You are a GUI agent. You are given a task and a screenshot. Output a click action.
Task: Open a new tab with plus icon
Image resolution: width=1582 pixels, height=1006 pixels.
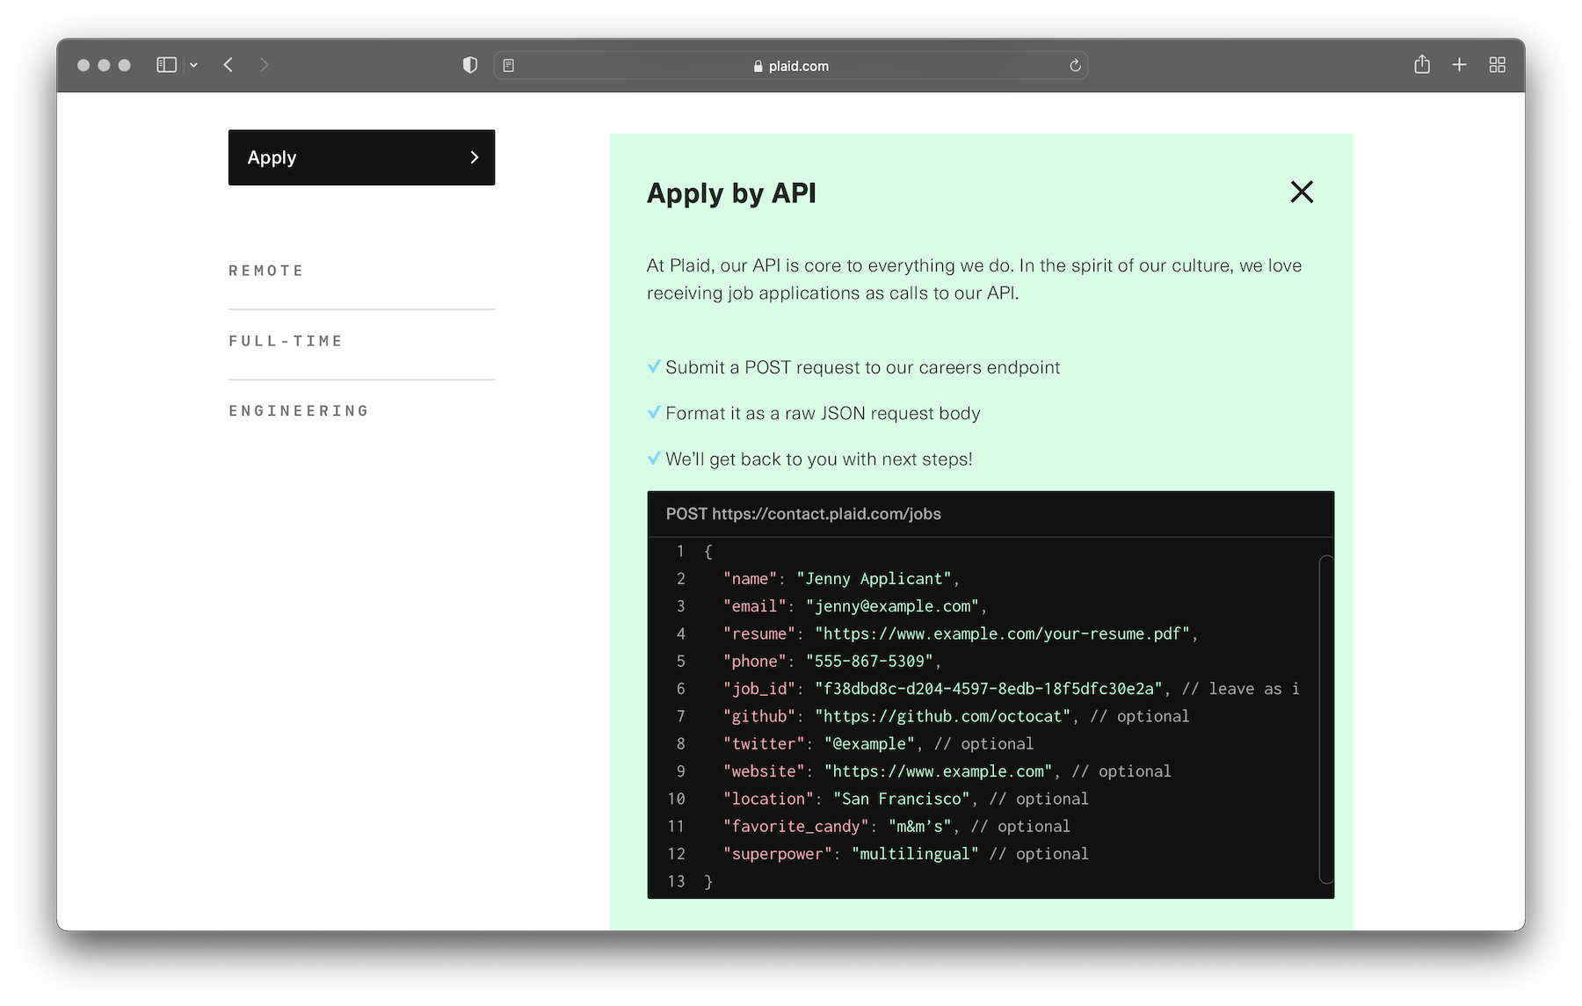[1459, 65]
